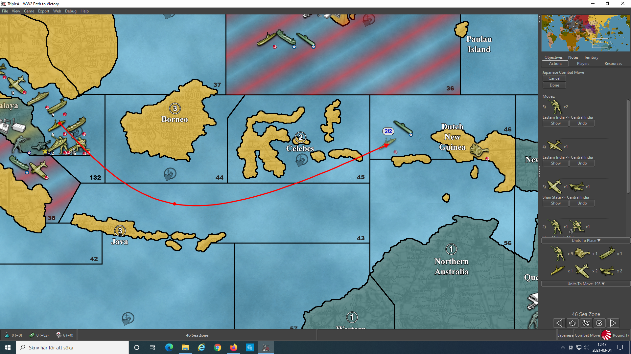Image resolution: width=631 pixels, height=354 pixels.
Task: Select infantry icon in Units To Place
Action: pos(558,253)
